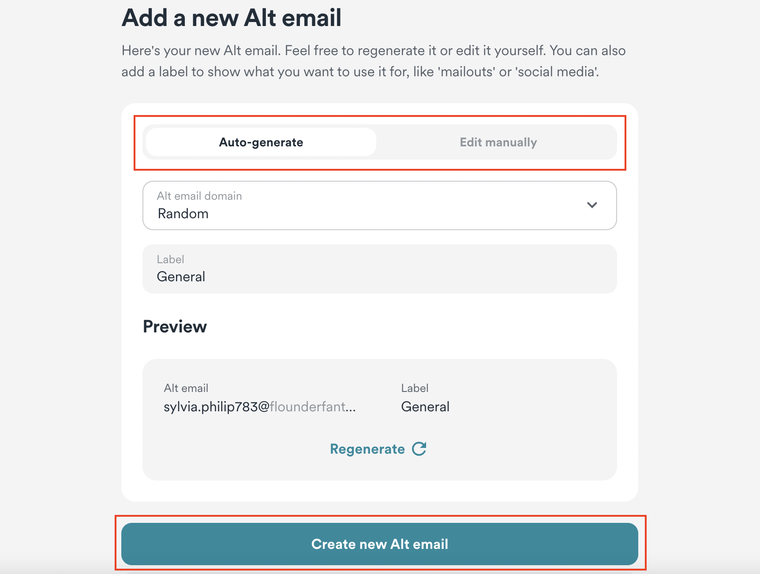The image size is (760, 574).
Task: Expand the Alt email domain chevron
Action: coord(592,205)
